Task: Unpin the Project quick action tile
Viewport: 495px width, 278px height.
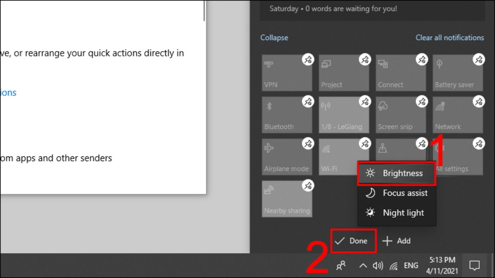Action: coord(365,60)
